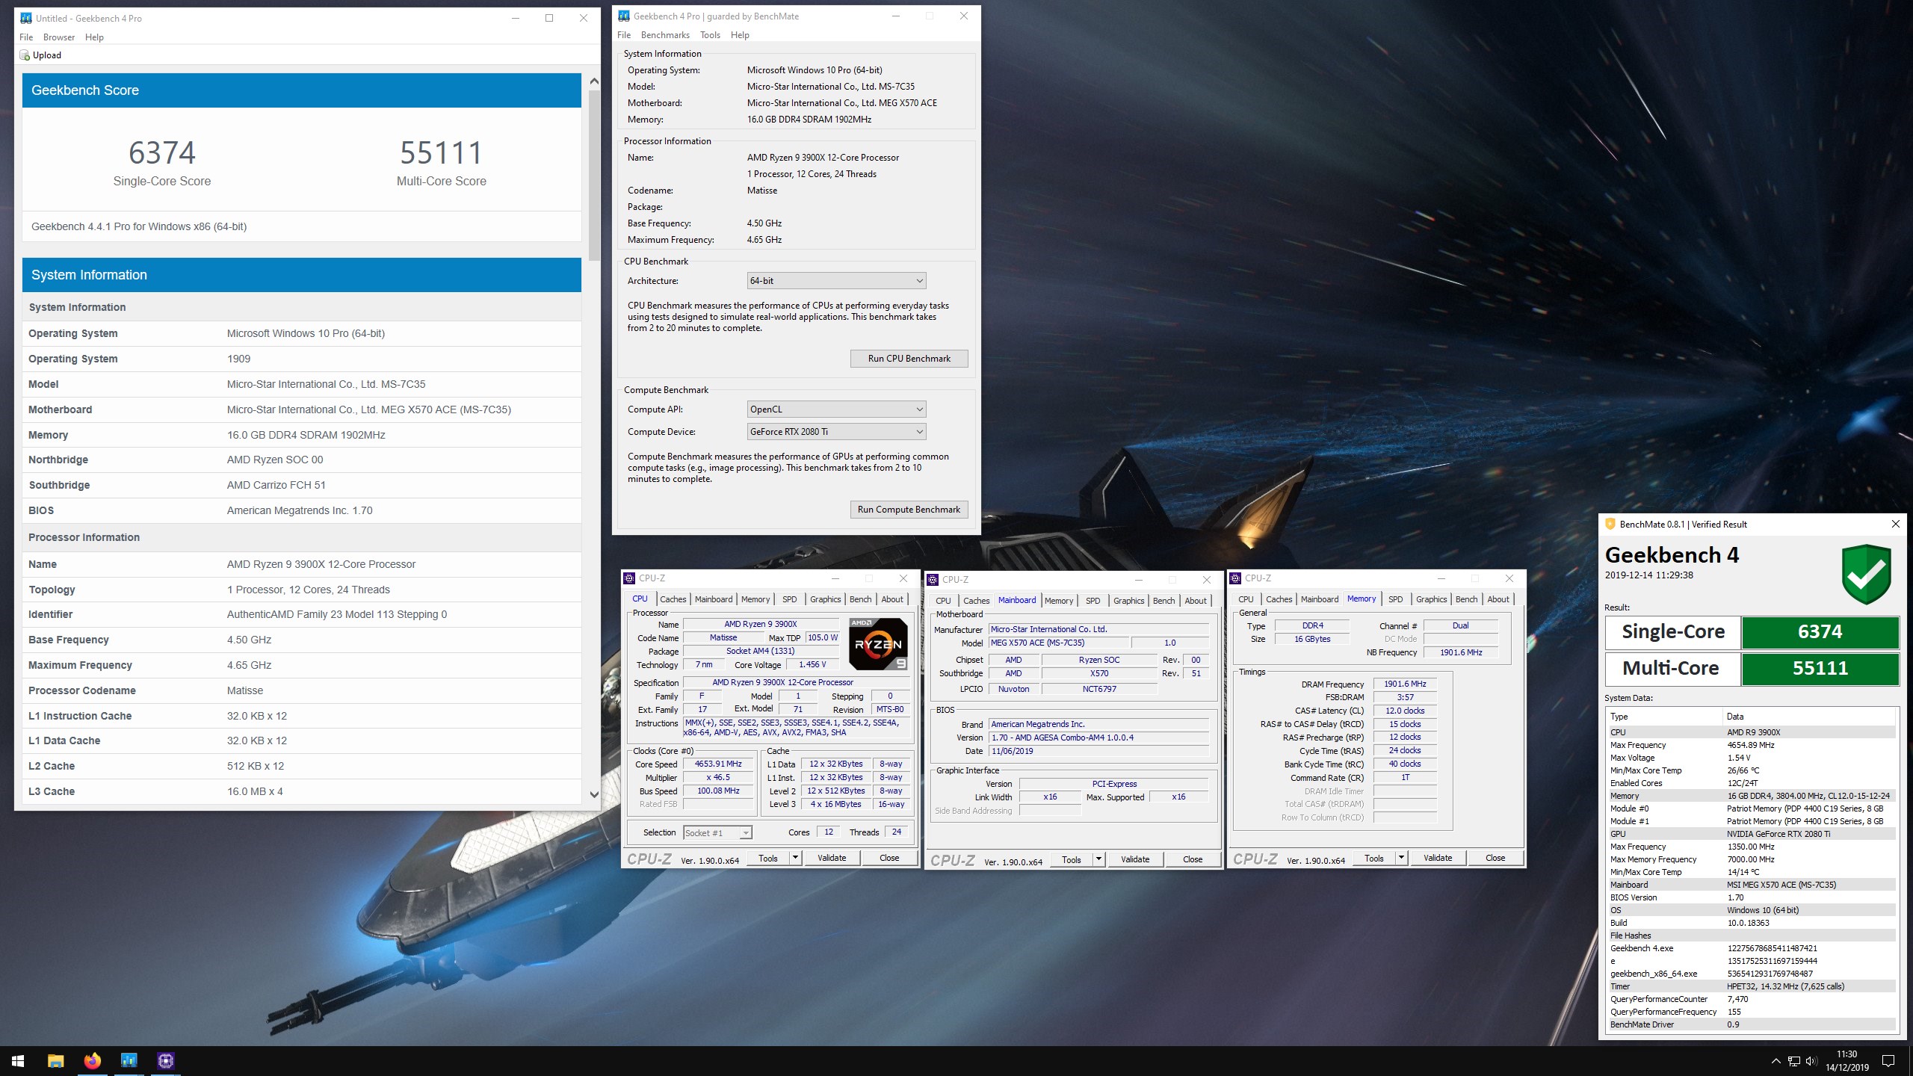Click Validate in the Memory CPU-Z window
1913x1076 pixels.
click(1438, 858)
